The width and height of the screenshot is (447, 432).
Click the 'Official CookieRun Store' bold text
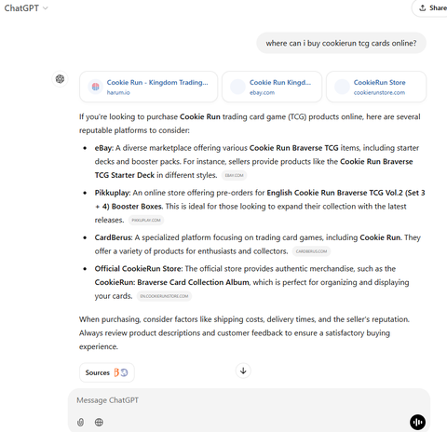point(138,268)
